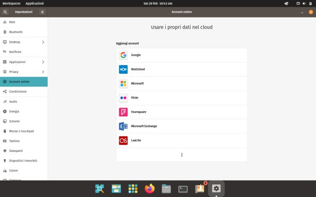Open the Rete settings panel
The image size is (316, 197).
click(24, 22)
